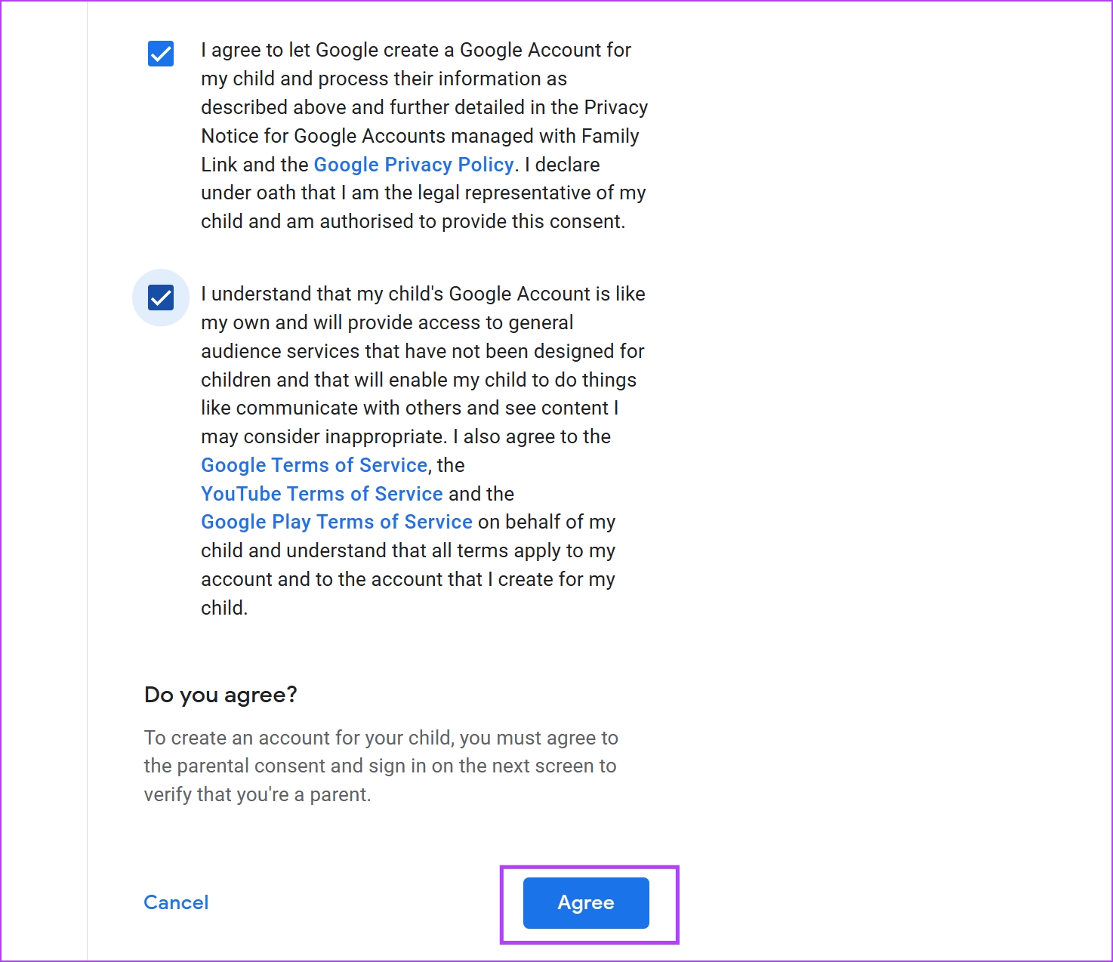Viewport: 1113px width, 962px height.
Task: Click the 'To create an account for your child' paragraph
Action: (381, 766)
